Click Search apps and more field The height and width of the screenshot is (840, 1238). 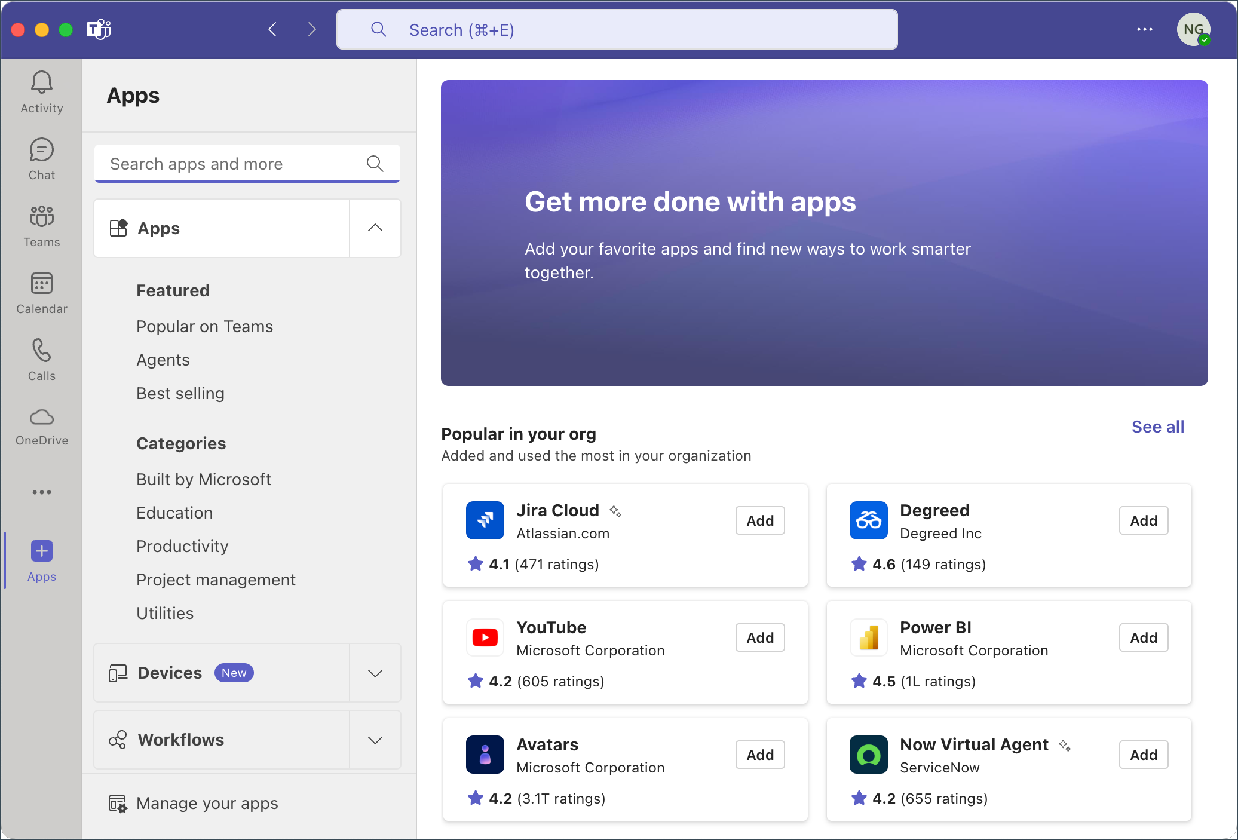[247, 163]
